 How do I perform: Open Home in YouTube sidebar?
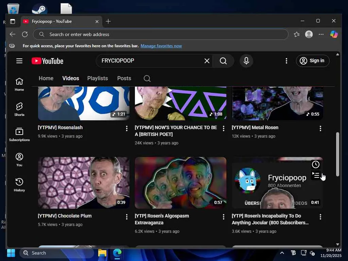click(x=19, y=84)
